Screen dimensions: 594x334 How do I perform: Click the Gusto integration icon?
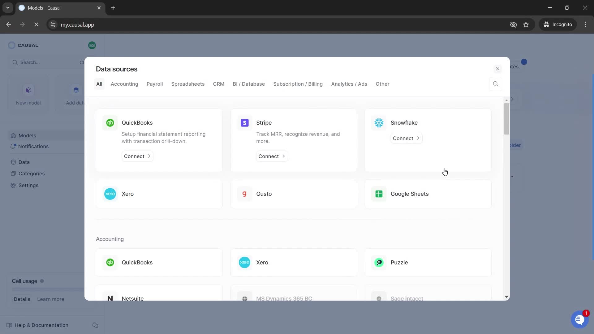tap(245, 194)
